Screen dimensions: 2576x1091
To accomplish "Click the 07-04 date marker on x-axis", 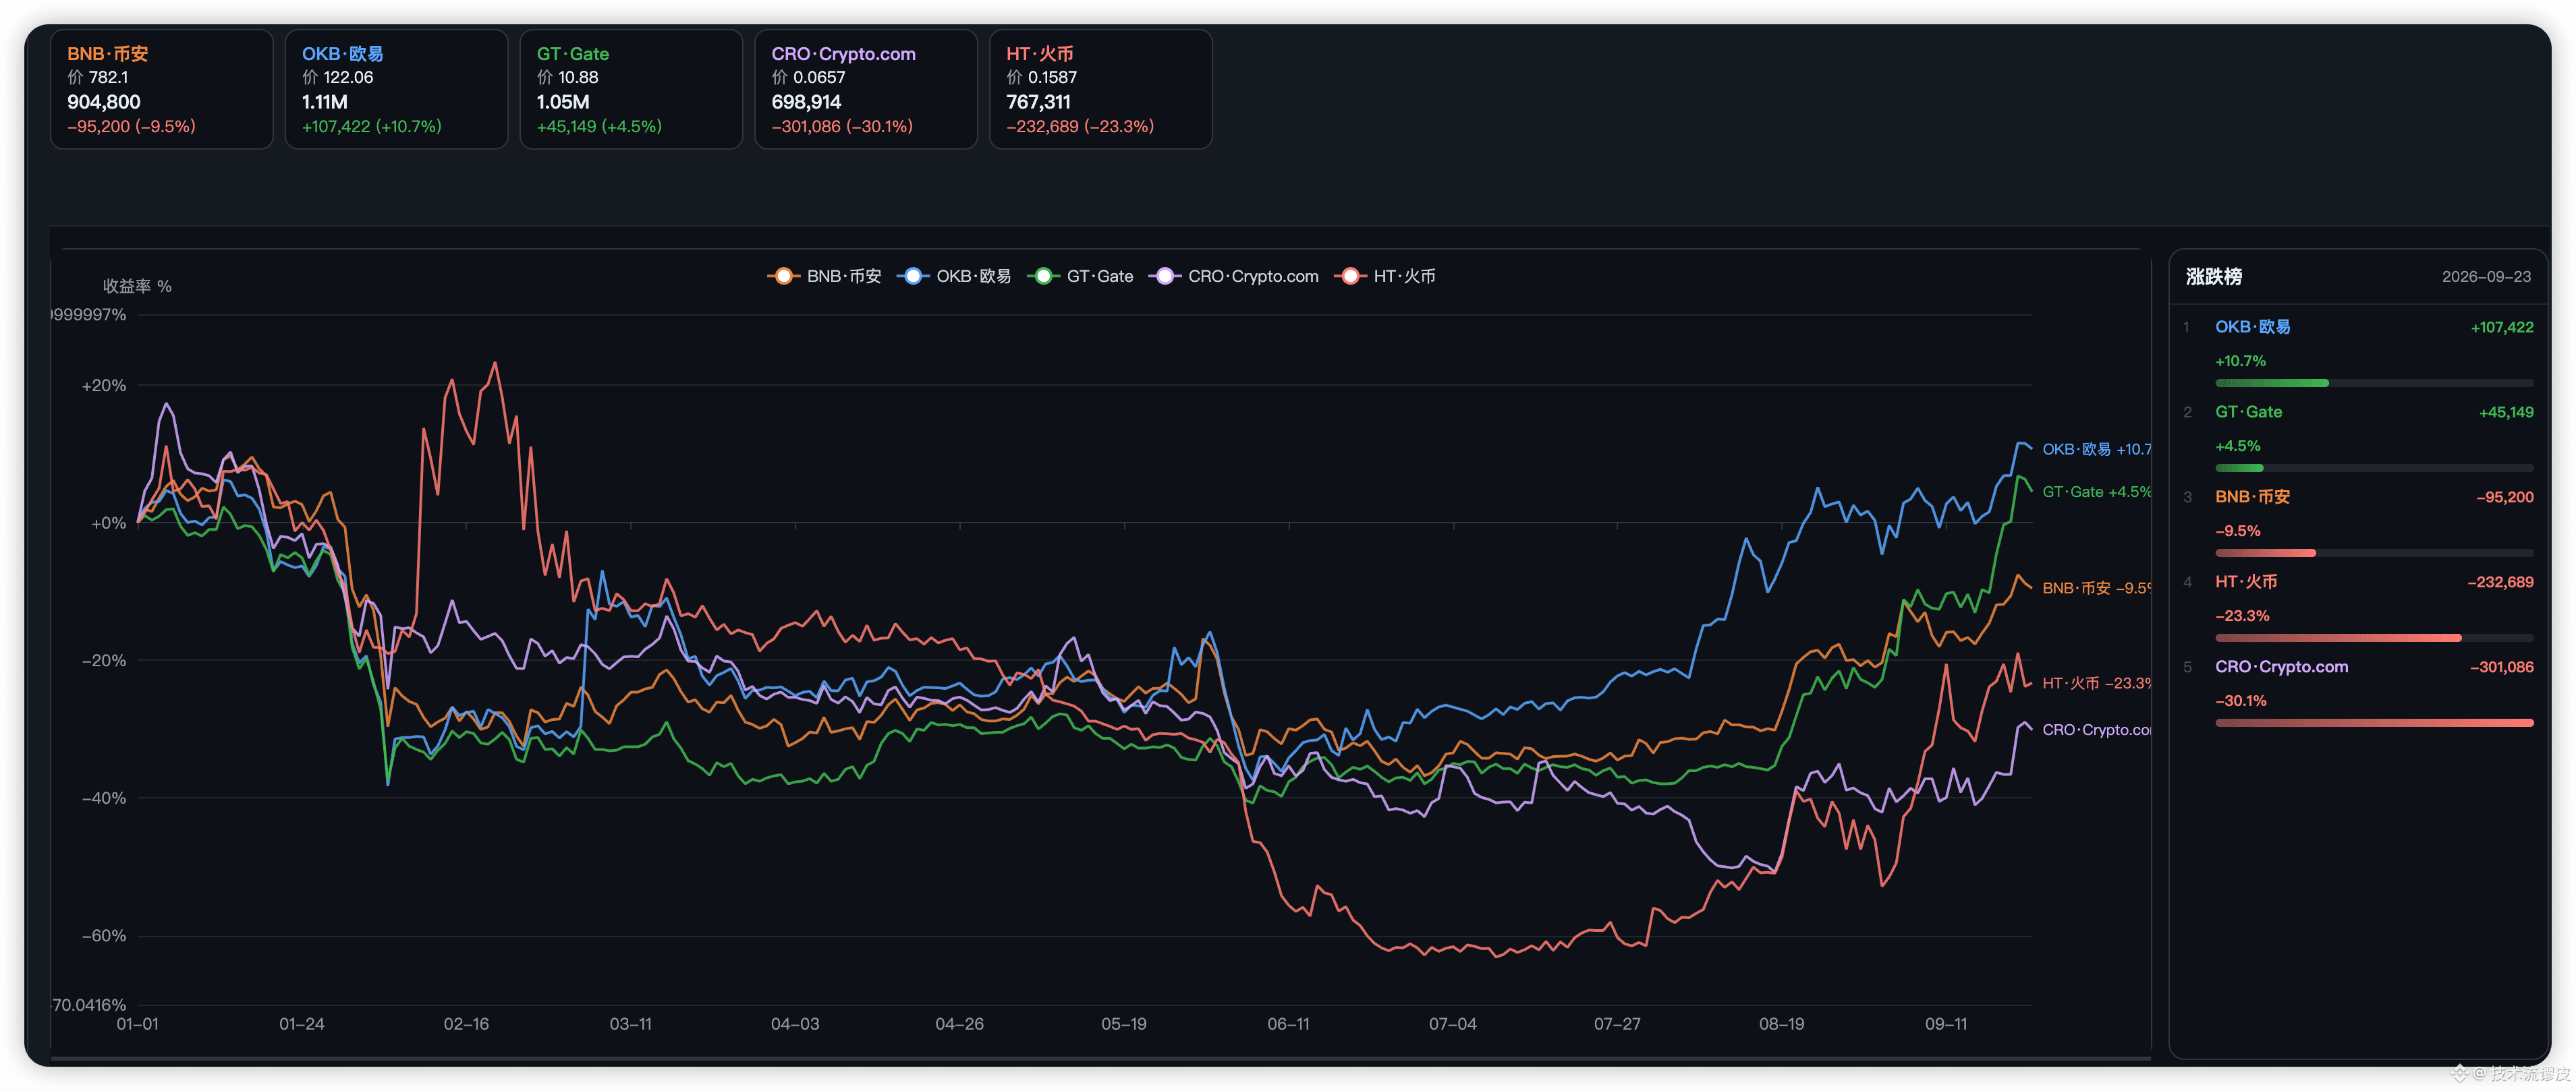I will [x=1452, y=1024].
